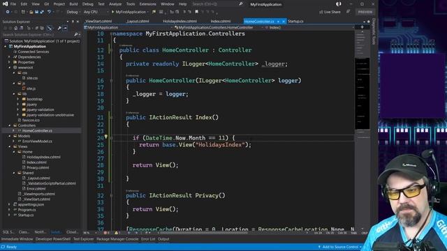The image size is (447, 251).
Task: Select HolidaysIndex.cshtml in Solution Explorer
Action: point(43,157)
